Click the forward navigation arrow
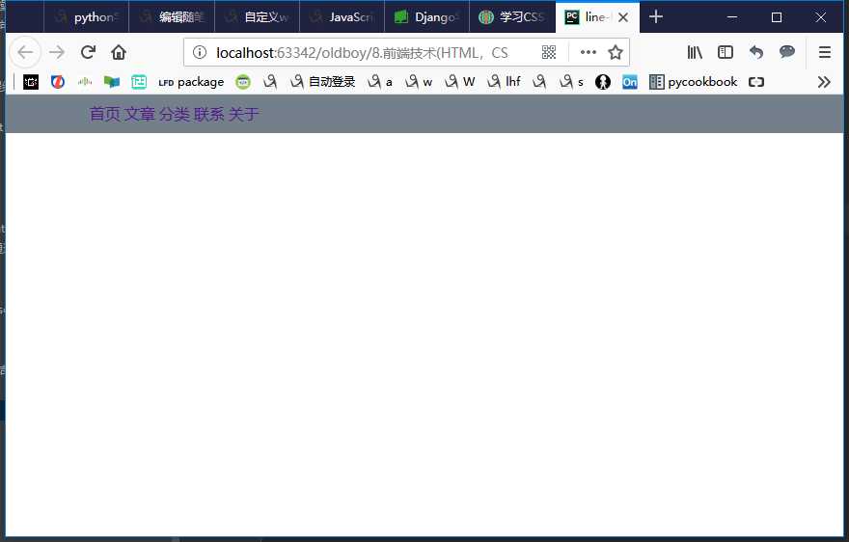The height and width of the screenshot is (542, 849). tap(56, 52)
